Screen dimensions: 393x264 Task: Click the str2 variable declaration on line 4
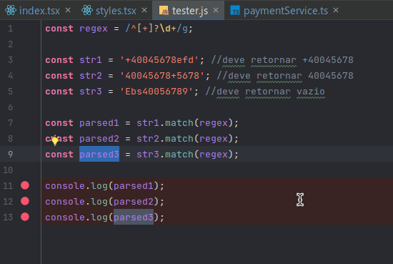pyautogui.click(x=91, y=76)
